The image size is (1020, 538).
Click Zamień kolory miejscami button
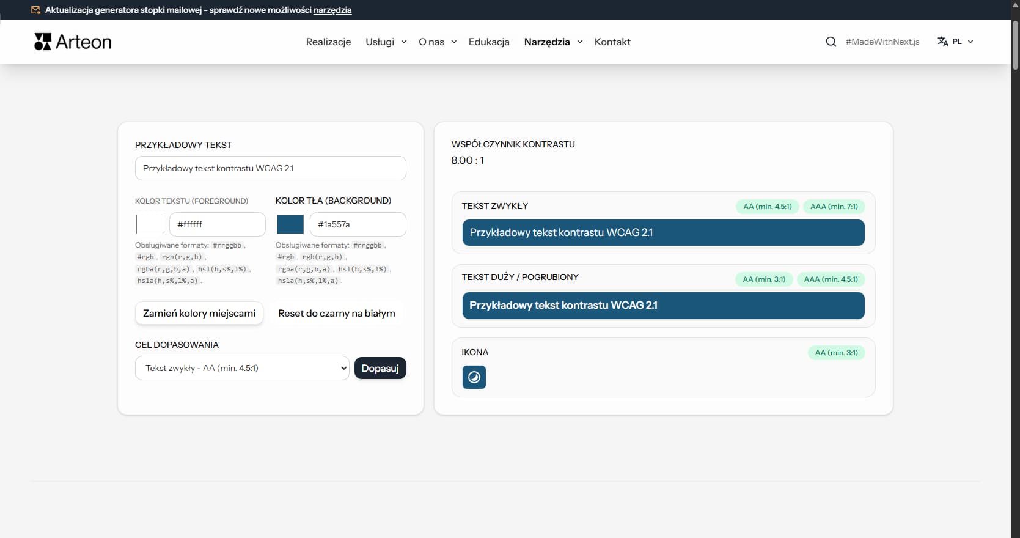click(199, 313)
